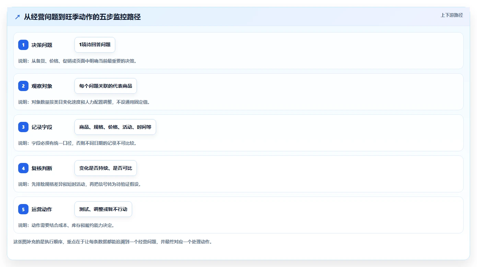Click the step 2 number badge
This screenshot has height=267, width=477.
(x=23, y=86)
